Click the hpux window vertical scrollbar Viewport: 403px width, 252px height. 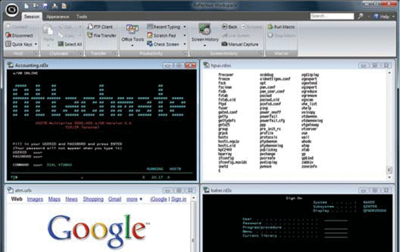[x=389, y=125]
